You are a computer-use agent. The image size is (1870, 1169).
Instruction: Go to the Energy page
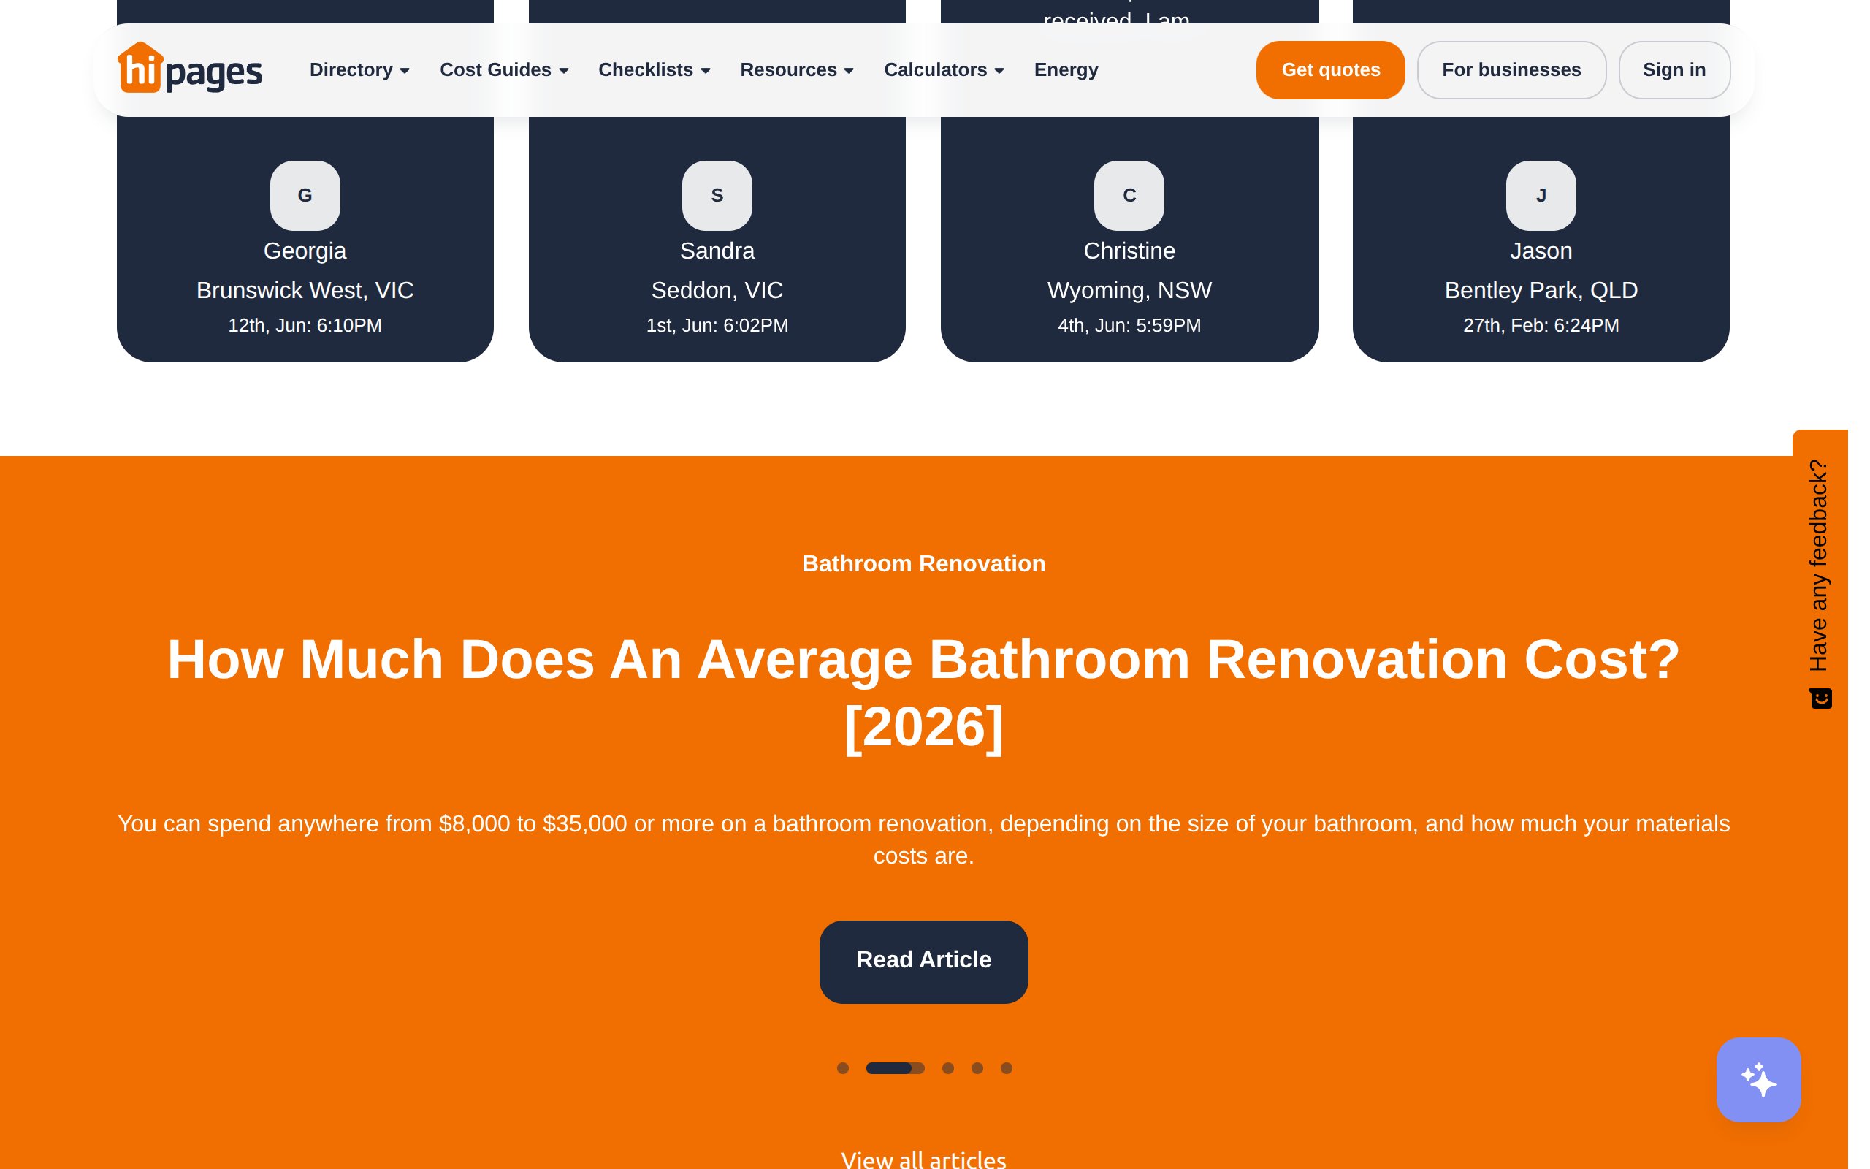1066,69
